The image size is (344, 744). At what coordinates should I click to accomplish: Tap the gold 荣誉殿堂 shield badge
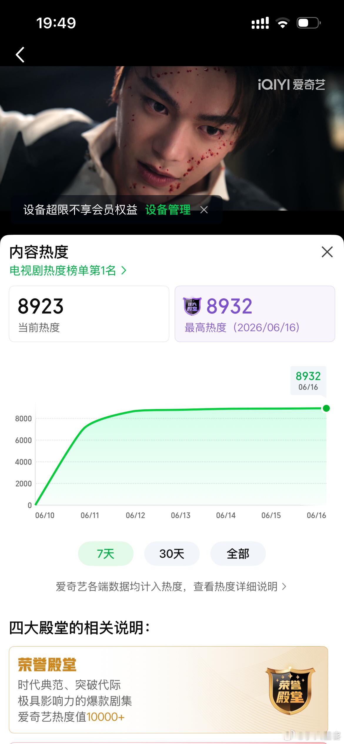tap(290, 690)
